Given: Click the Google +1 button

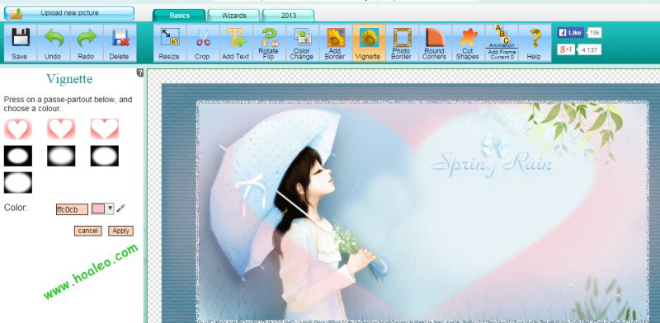Looking at the screenshot, I should (566, 49).
